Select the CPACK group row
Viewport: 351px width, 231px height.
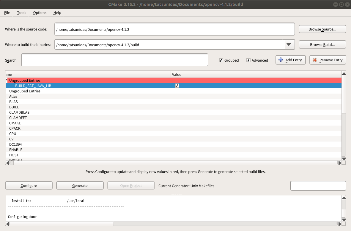174,129
